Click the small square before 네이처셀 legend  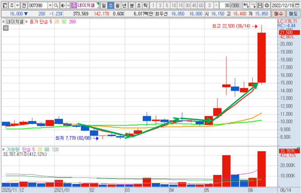pyautogui.click(x=3, y=22)
